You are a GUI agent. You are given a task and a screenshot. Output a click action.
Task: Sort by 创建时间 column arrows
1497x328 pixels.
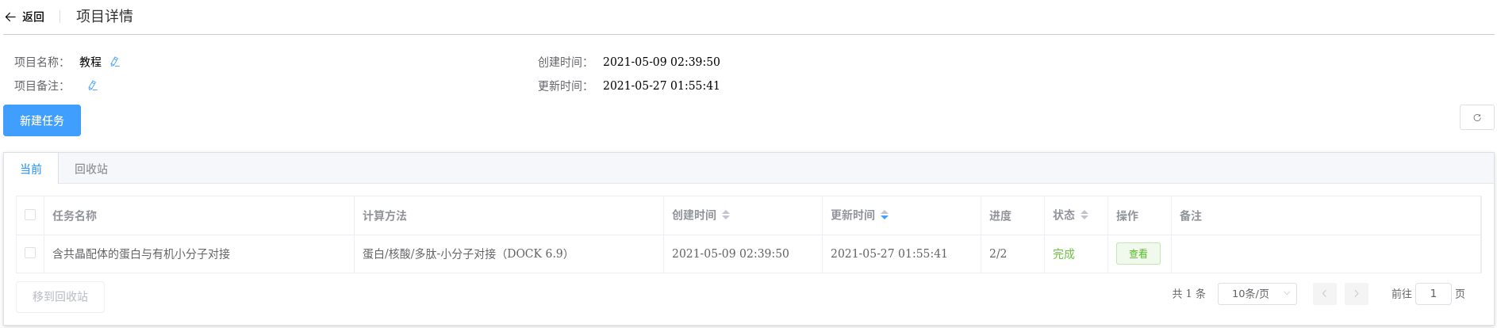(x=726, y=215)
